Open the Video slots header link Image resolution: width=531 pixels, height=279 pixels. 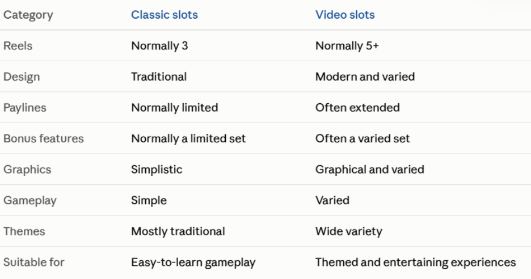coord(345,15)
